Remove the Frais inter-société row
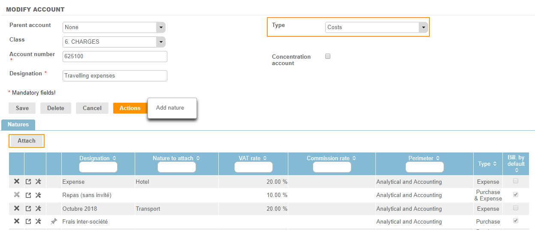The height and width of the screenshot is (230, 535). tap(16, 221)
